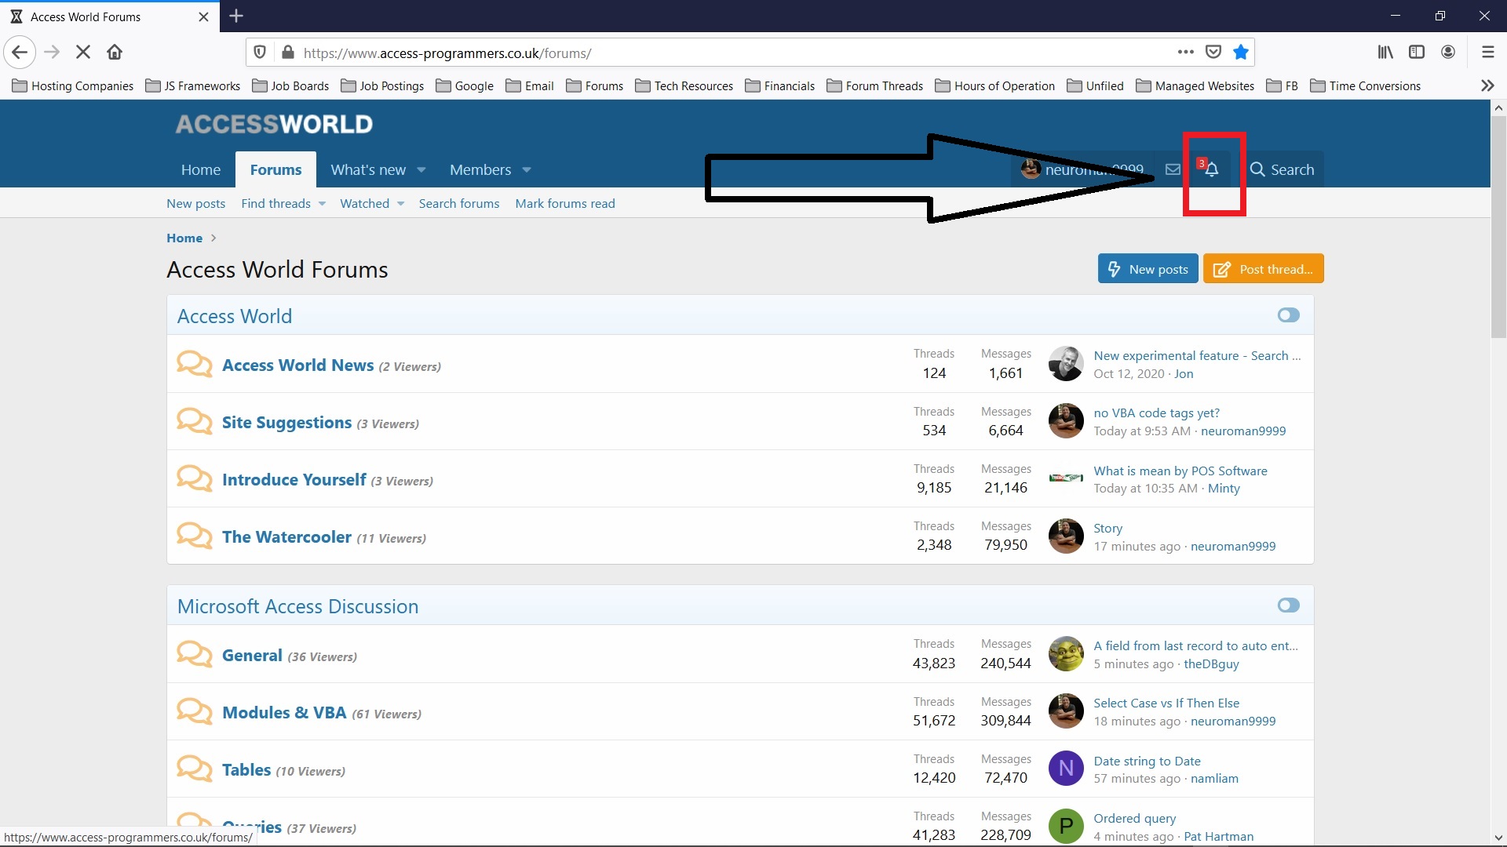Viewport: 1507px width, 847px height.
Task: Open Managed Websites bookmark folder
Action: (1195, 86)
